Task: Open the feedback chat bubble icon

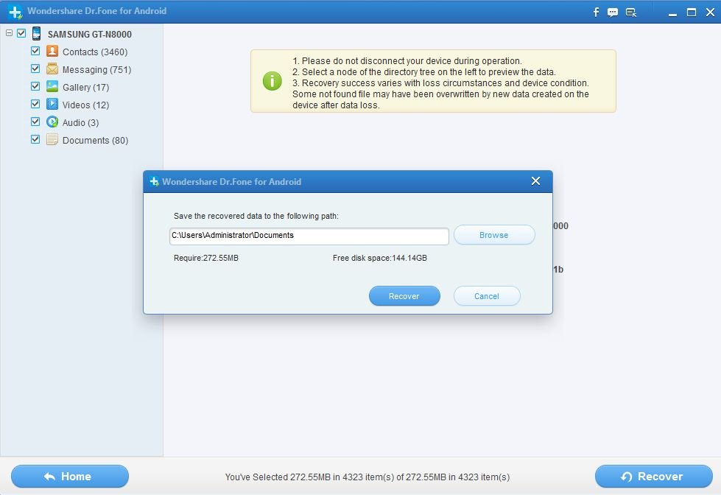Action: [613, 13]
